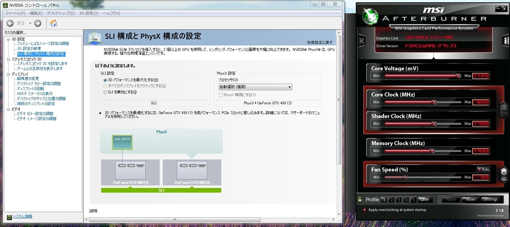Collapse ビデオ tree node

(x=9, y=109)
